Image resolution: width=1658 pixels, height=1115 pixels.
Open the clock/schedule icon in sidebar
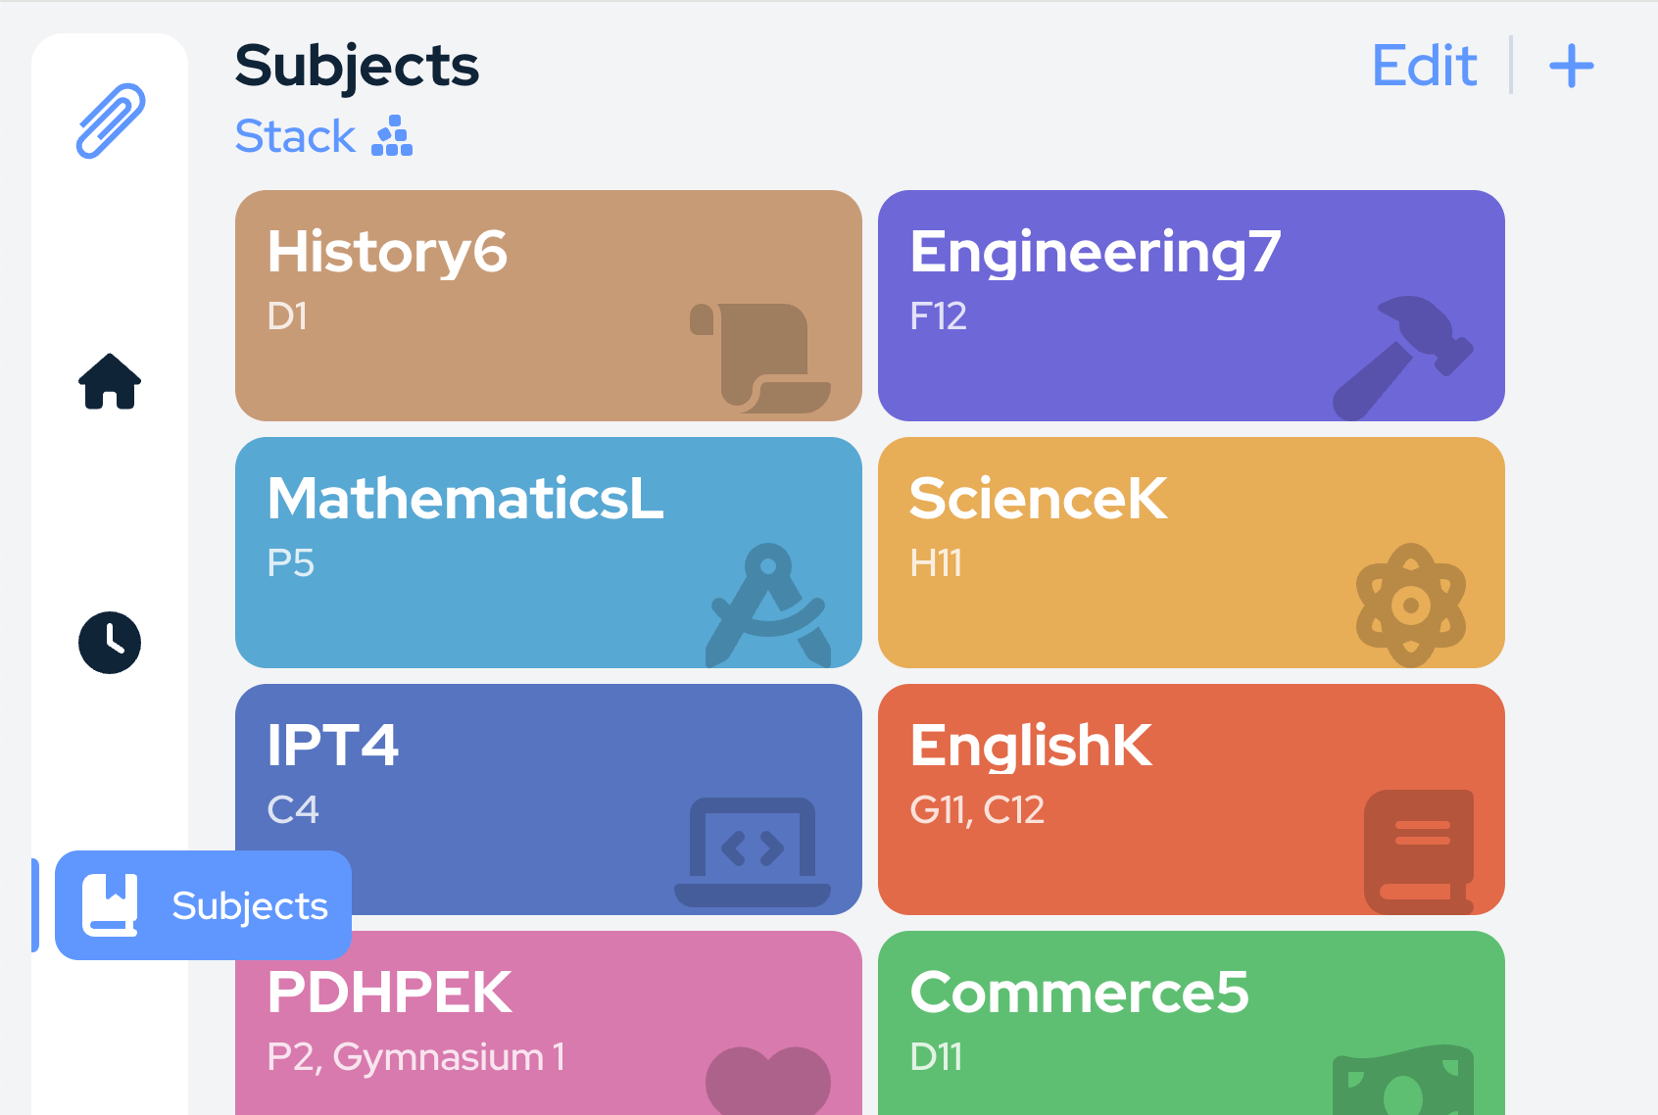point(109,642)
